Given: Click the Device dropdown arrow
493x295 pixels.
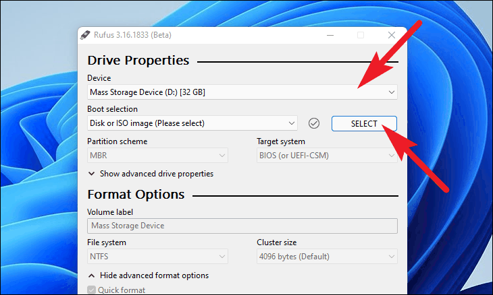Looking at the screenshot, I should click(x=392, y=92).
